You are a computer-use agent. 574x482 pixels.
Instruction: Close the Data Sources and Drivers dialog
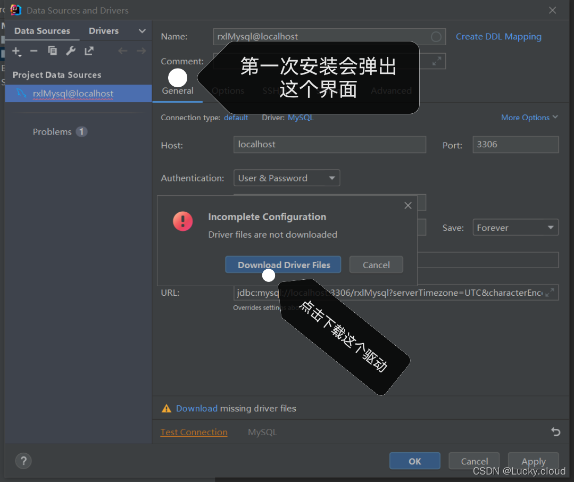tap(552, 10)
